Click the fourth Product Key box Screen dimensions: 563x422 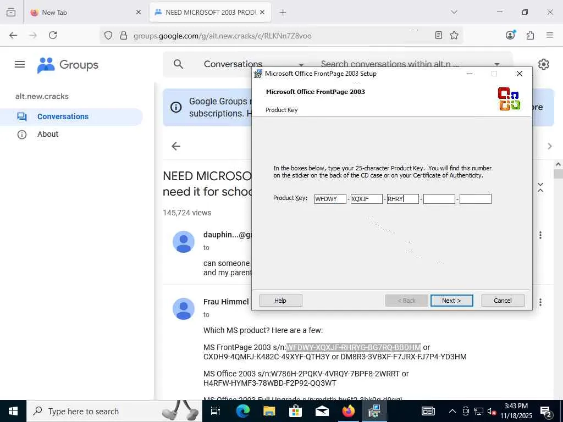click(x=439, y=199)
